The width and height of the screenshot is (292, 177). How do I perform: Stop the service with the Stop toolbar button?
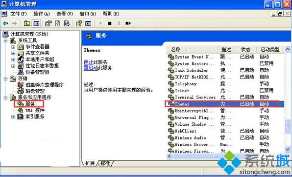click(x=110, y=23)
